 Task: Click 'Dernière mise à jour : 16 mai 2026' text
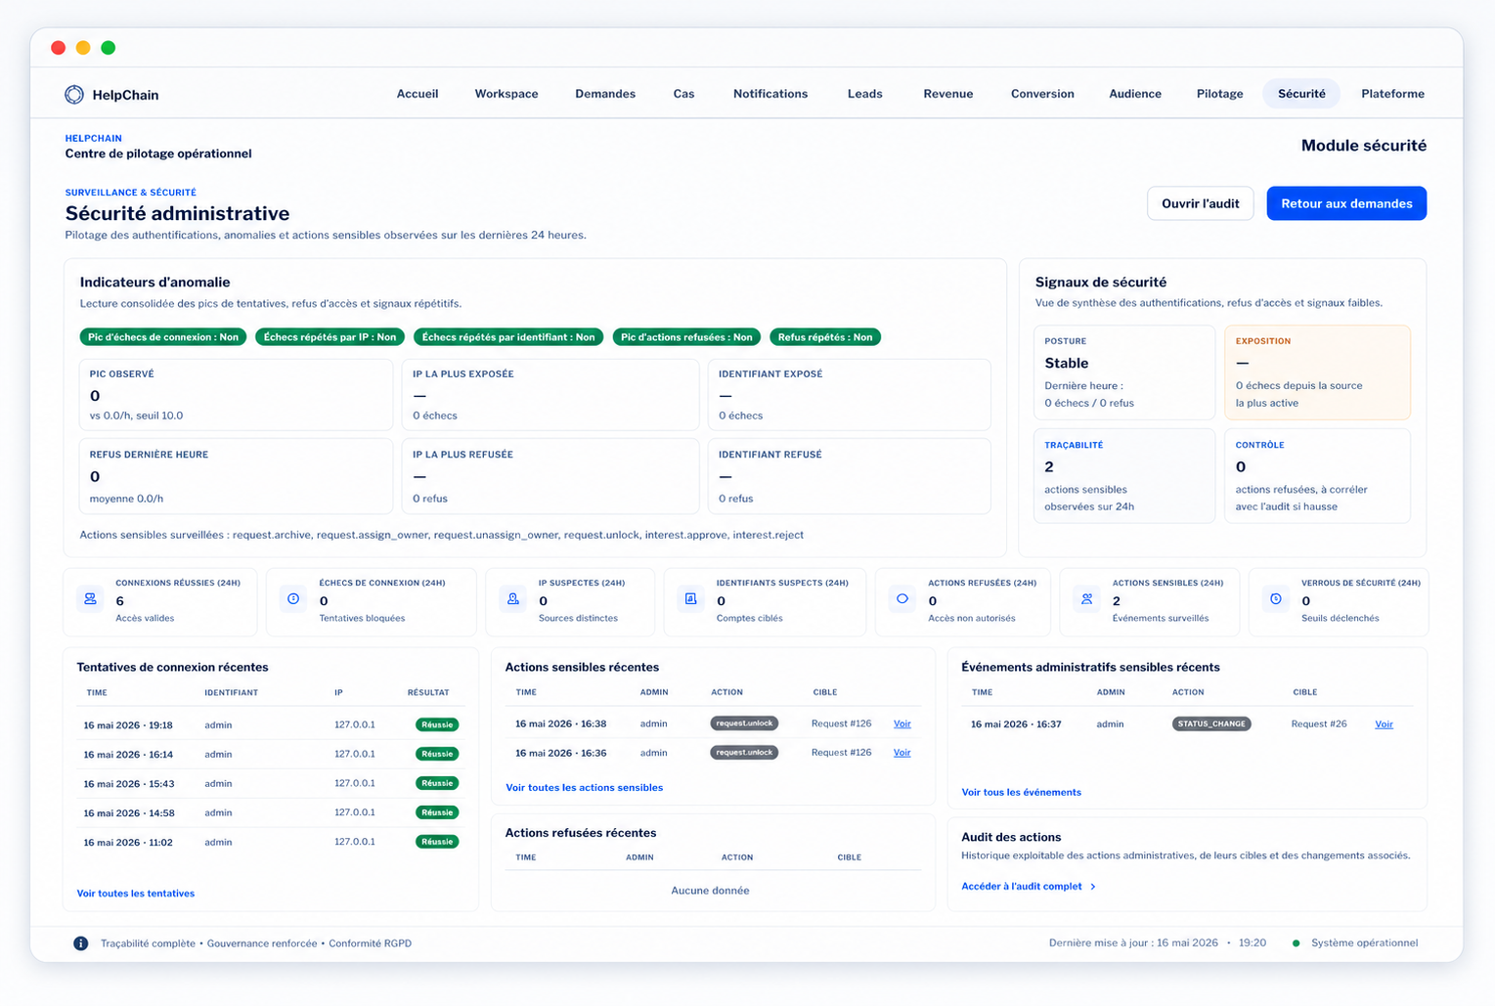tap(1133, 943)
